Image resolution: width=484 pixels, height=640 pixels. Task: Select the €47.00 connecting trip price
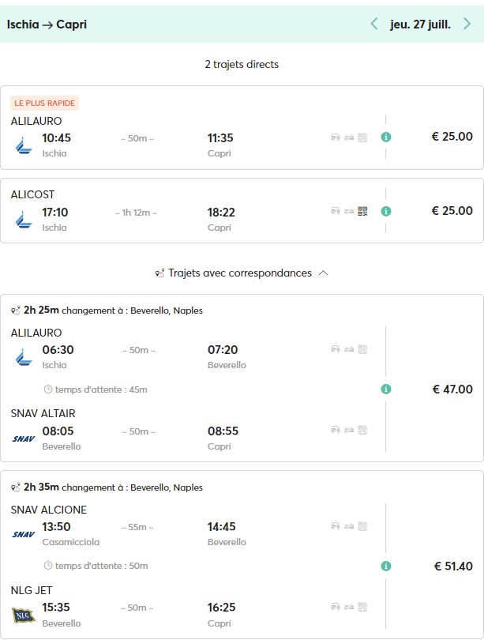pyautogui.click(x=452, y=389)
